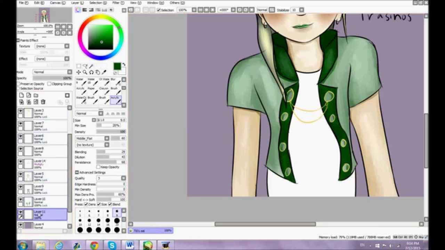The image size is (445, 250).
Task: Select the rotate canvas tool
Action: click(91, 72)
